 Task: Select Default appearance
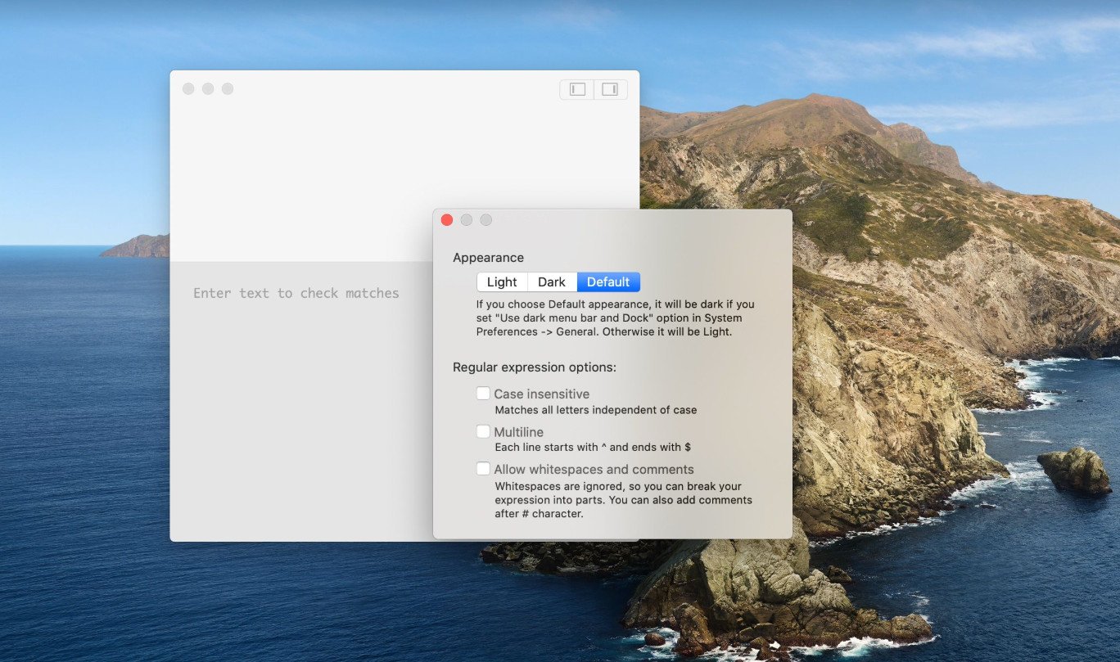coord(608,281)
